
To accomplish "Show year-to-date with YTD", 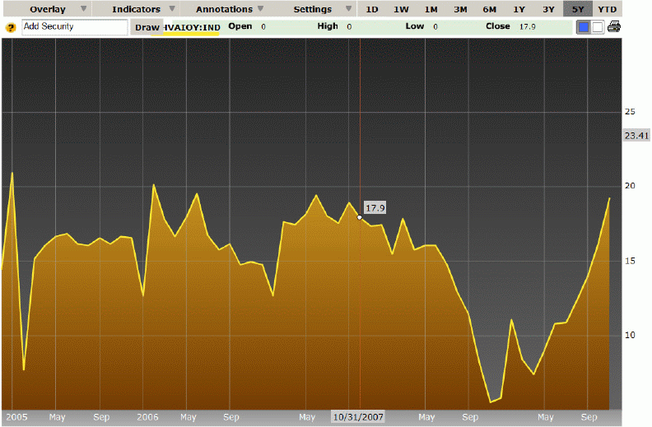I will tap(607, 9).
